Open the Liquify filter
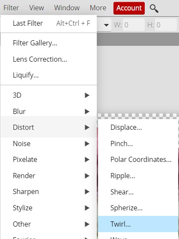 pyautogui.click(x=48, y=75)
